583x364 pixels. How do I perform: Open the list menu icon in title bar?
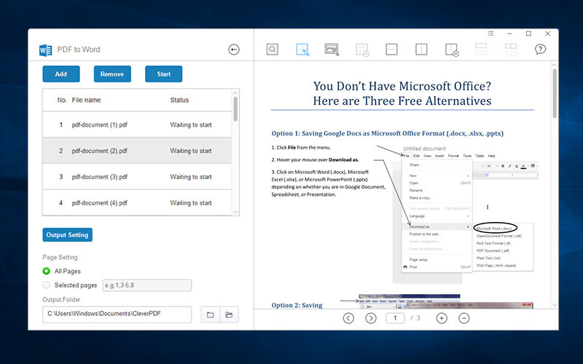pos(490,33)
